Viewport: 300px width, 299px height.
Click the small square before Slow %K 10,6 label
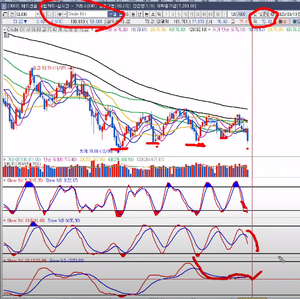tap(4, 220)
